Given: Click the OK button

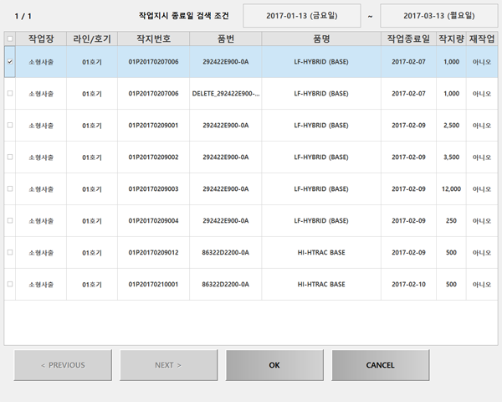Looking at the screenshot, I should click(274, 365).
